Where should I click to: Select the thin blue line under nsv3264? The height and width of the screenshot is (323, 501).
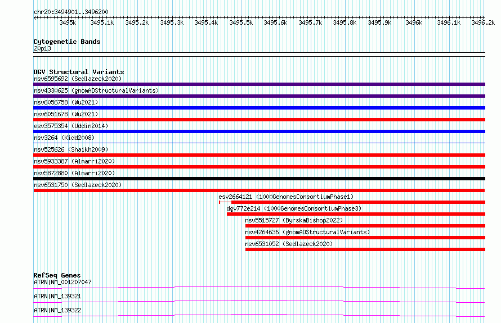[259, 143]
